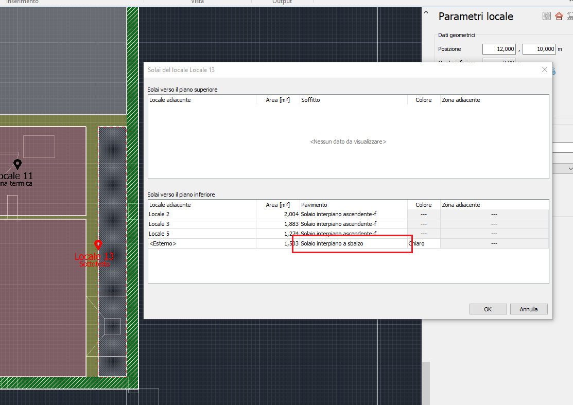573x405 pixels.
Task: Edit the Posizione field showing 10,000
Action: [x=539, y=49]
